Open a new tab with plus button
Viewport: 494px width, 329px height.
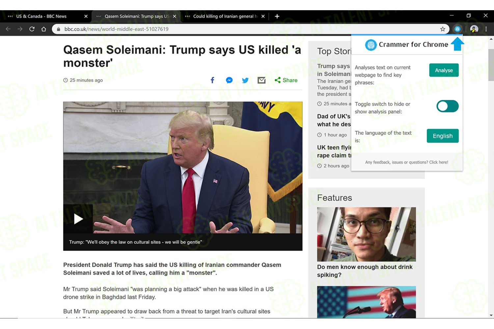pos(277,16)
